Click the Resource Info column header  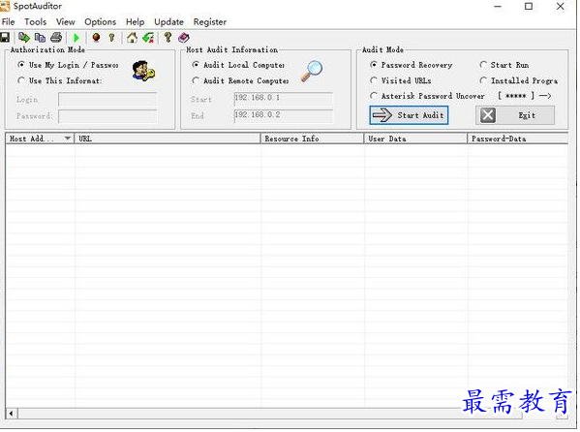point(313,139)
